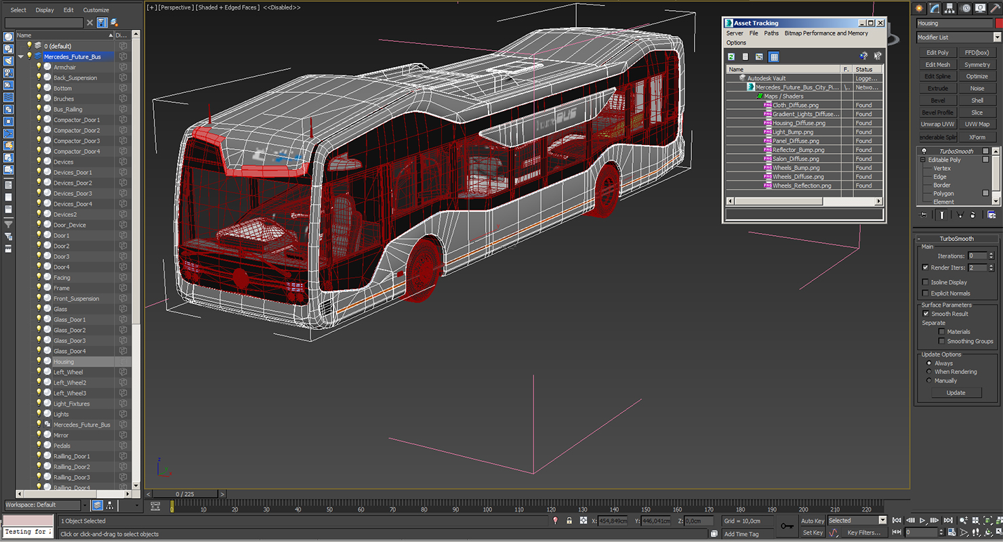The width and height of the screenshot is (1003, 542).
Task: Check the Smoothing Groups checkbox
Action: point(942,341)
